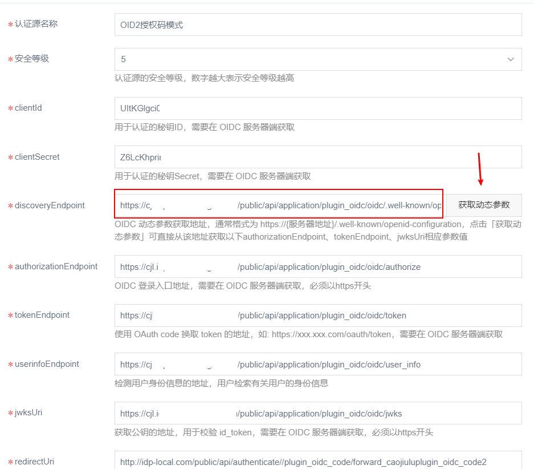
Task: Click the clientSecret label text
Action: (x=37, y=157)
